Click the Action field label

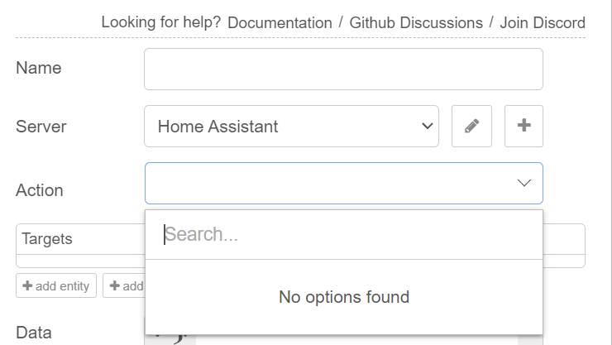(x=40, y=190)
